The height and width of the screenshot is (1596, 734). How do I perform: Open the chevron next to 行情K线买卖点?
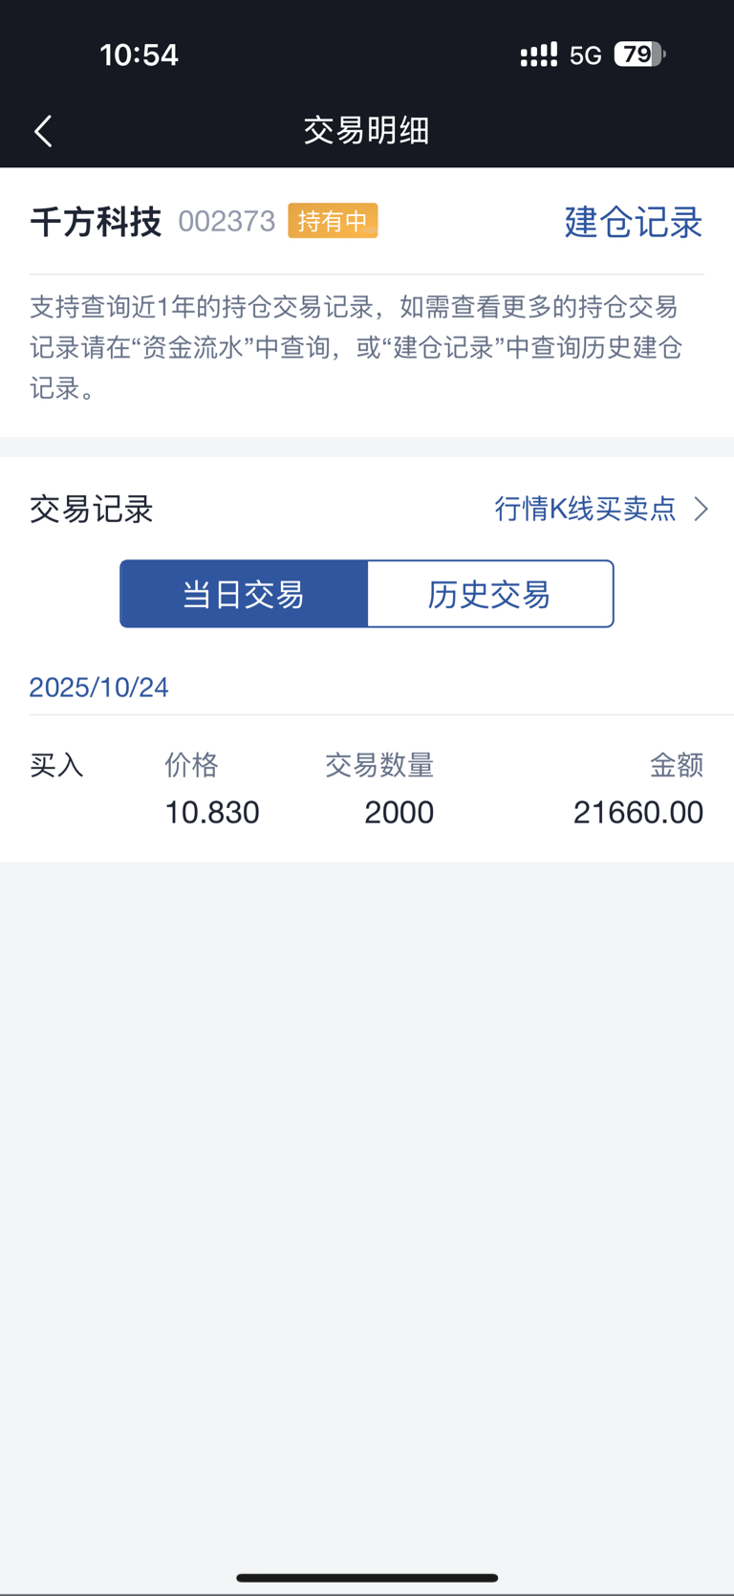click(702, 509)
